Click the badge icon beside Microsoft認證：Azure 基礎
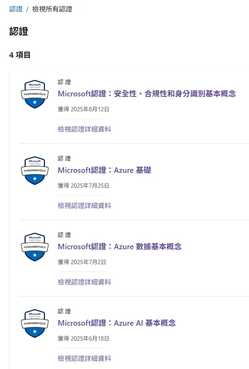249x369 pixels. [x=34, y=171]
